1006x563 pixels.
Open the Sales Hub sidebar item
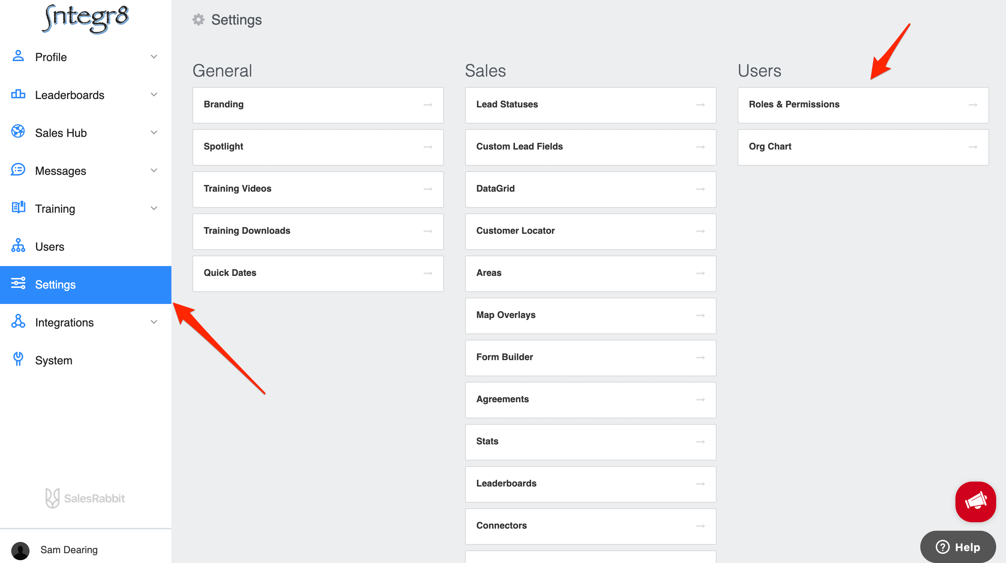85,133
